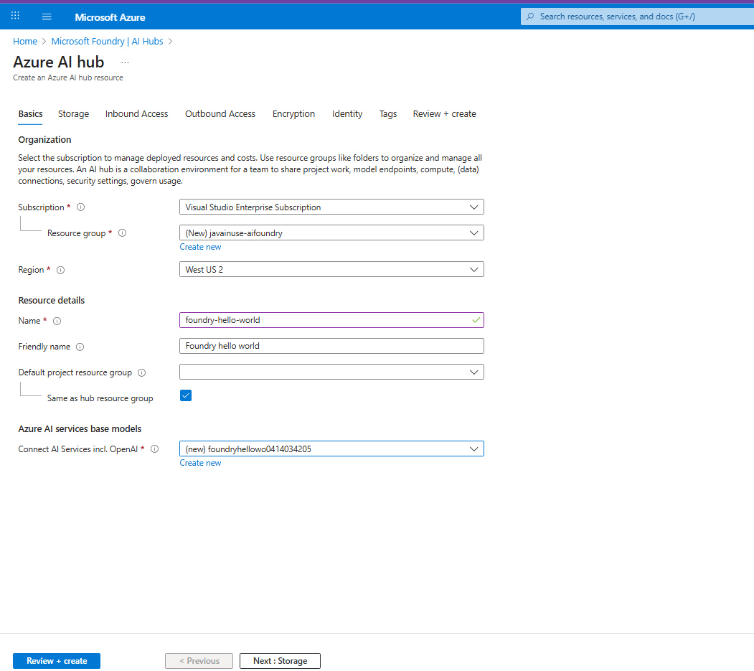
Task: Click the info icon next to Connect AI Services
Action: pyautogui.click(x=154, y=449)
